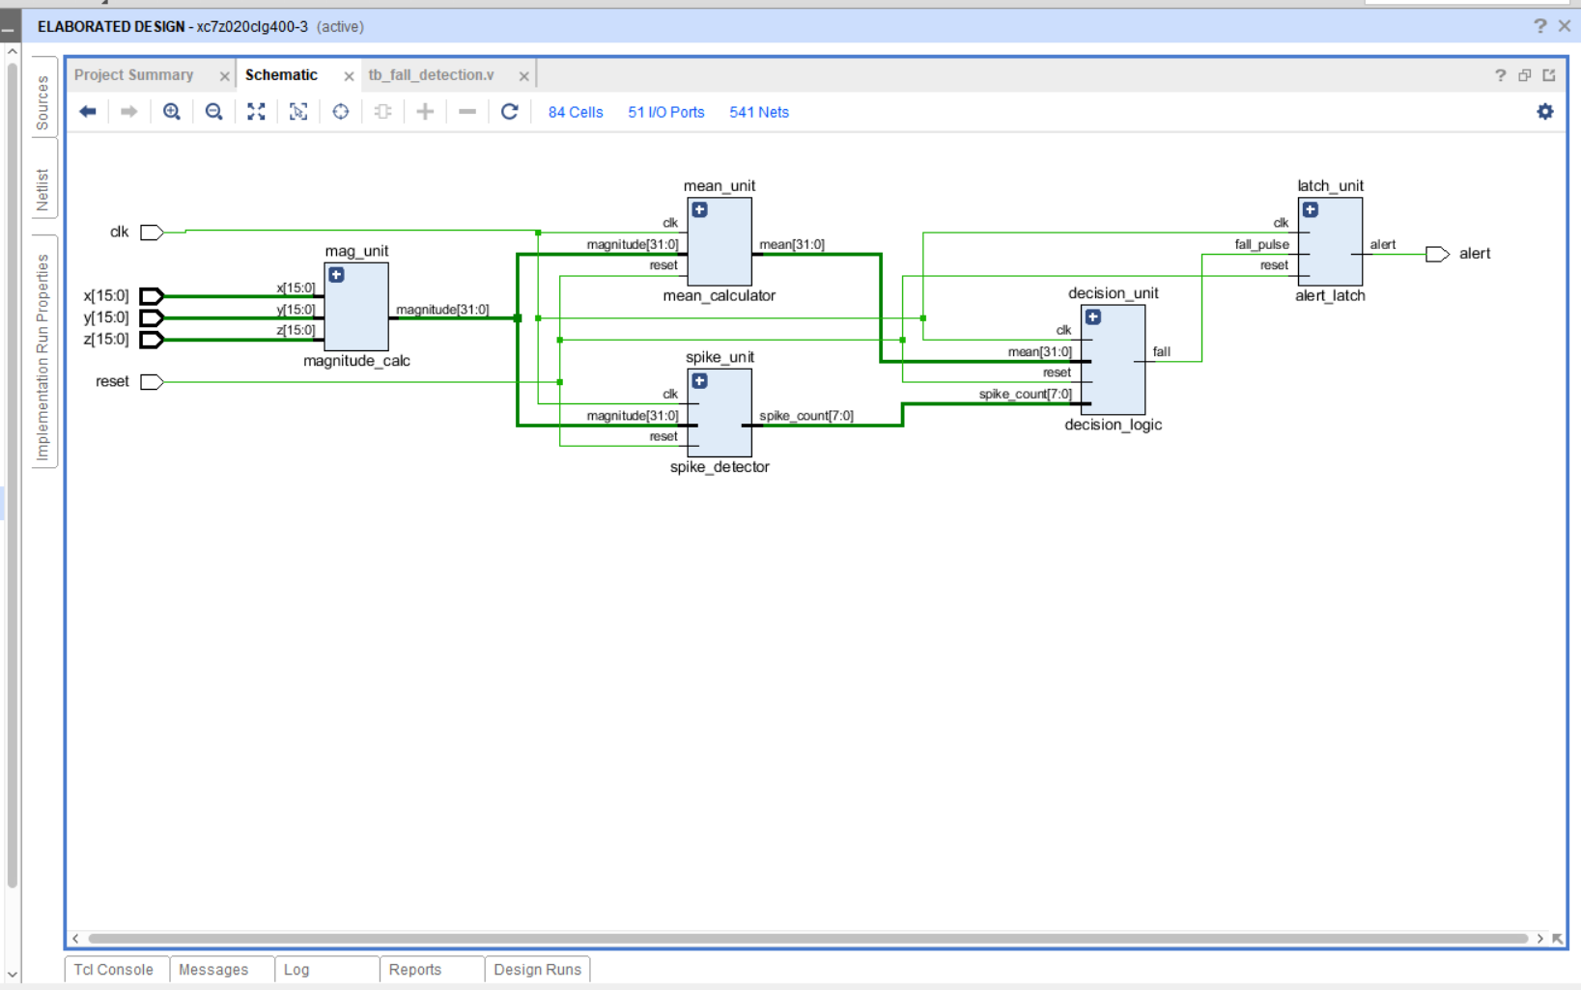Float the schematic pane window
The width and height of the screenshot is (1581, 990).
click(x=1525, y=75)
